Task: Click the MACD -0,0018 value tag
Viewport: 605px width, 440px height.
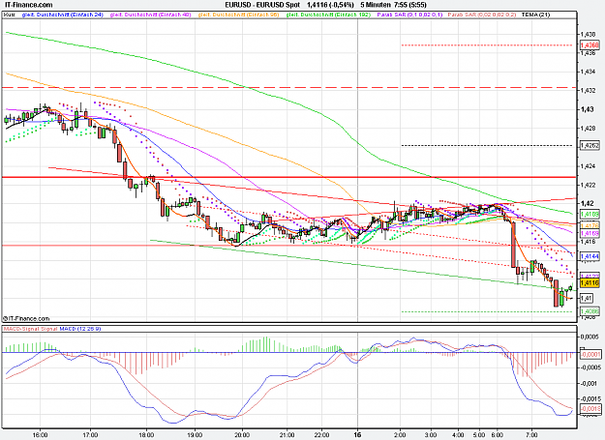Action: tap(590, 409)
